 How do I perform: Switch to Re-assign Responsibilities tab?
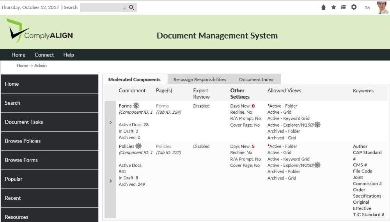pyautogui.click(x=200, y=79)
